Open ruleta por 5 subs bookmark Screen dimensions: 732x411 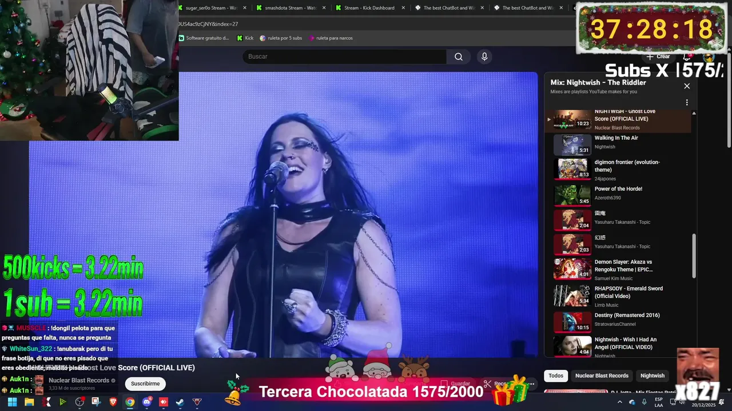(x=280, y=38)
